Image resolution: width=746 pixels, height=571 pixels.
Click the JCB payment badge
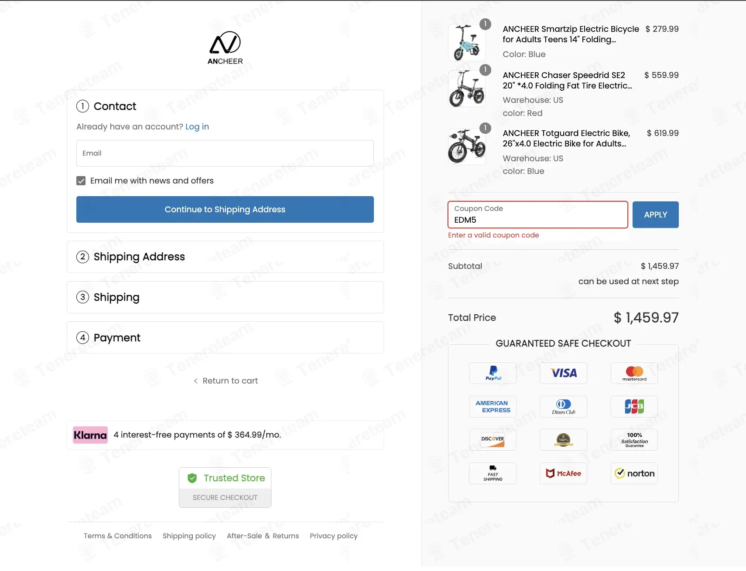(634, 407)
